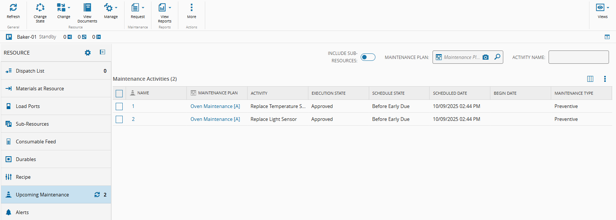Collapse the Resource side panel
Viewport: 616px width, 220px height.
coord(102,52)
